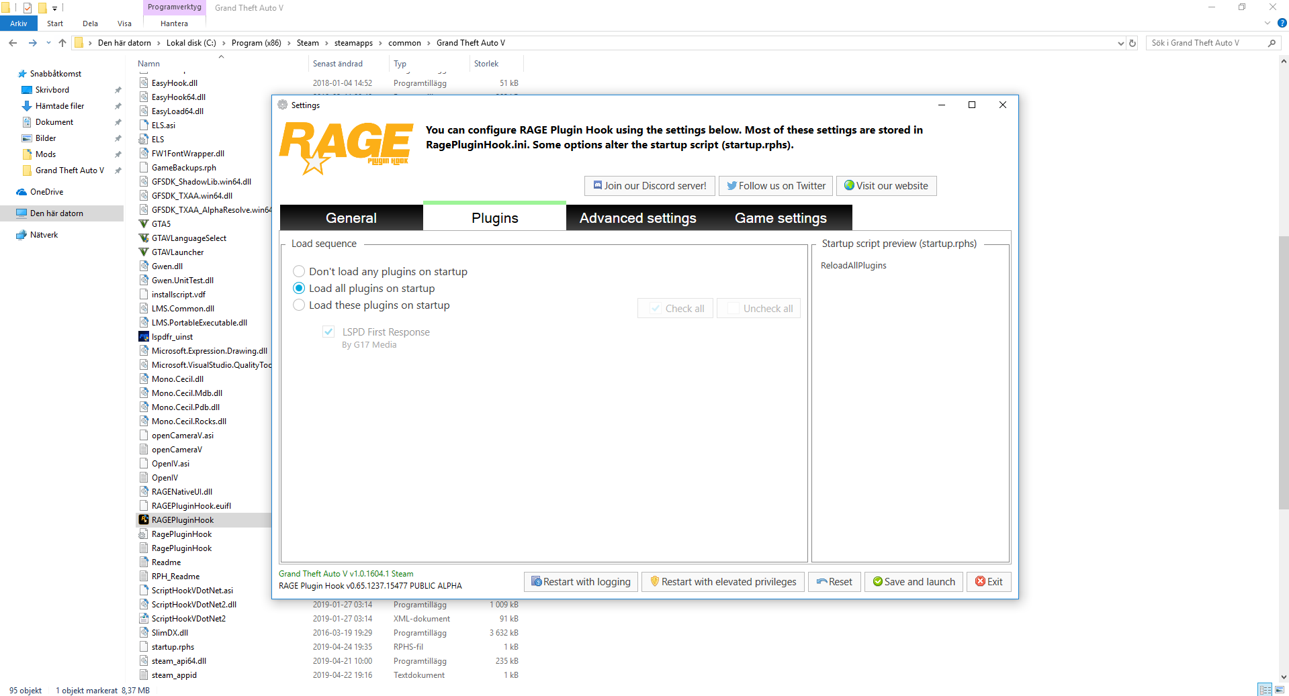This screenshot has width=1289, height=696.
Task: Click the lspdfr_uinst uninstaller icon
Action: tap(144, 337)
